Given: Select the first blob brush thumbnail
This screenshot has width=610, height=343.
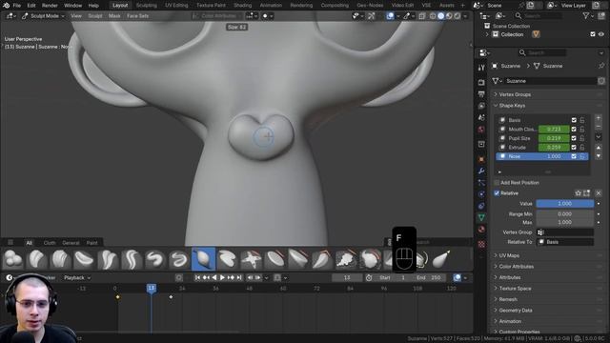Looking at the screenshot, I should coord(12,259).
